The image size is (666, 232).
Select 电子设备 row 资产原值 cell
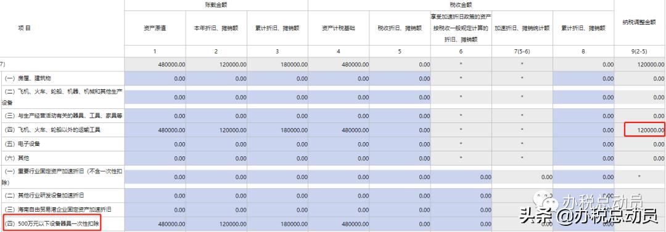point(155,144)
